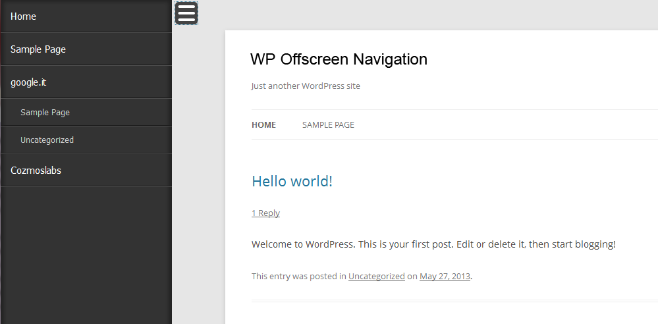Click the WP Offscreen Navigation site title
This screenshot has width=658, height=324.
click(x=339, y=59)
